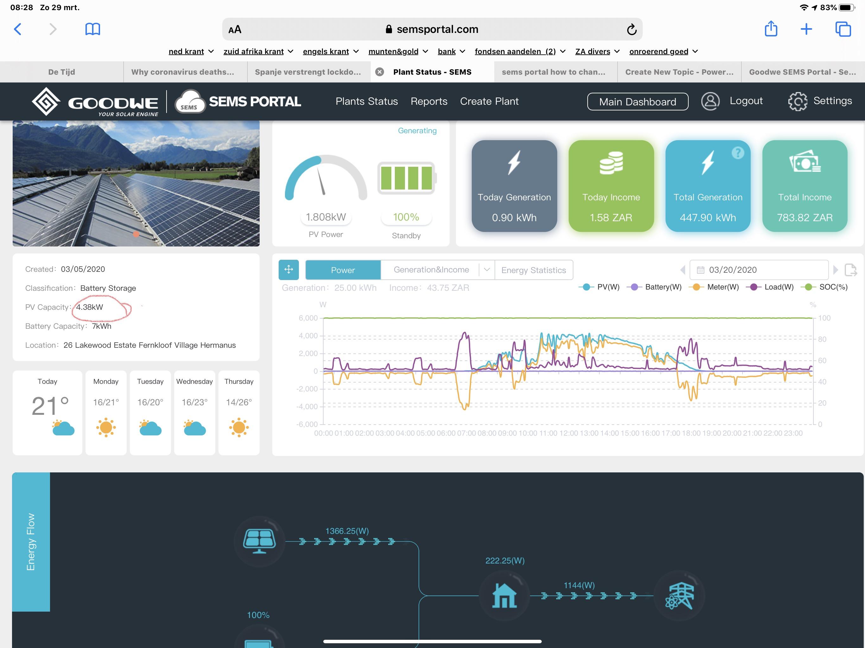Click Today Income card
The image size is (865, 648).
611,186
